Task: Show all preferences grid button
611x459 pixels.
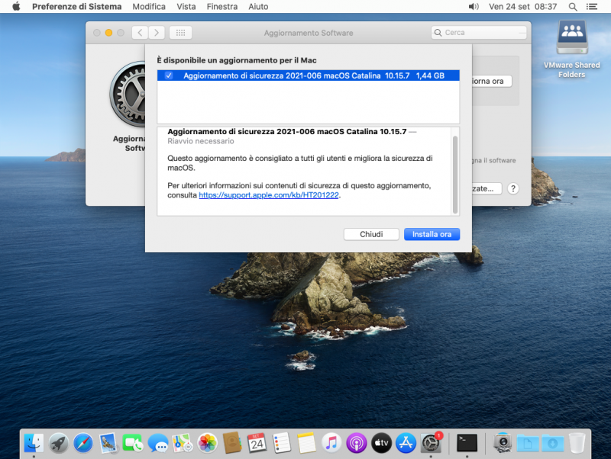Action: (x=180, y=33)
